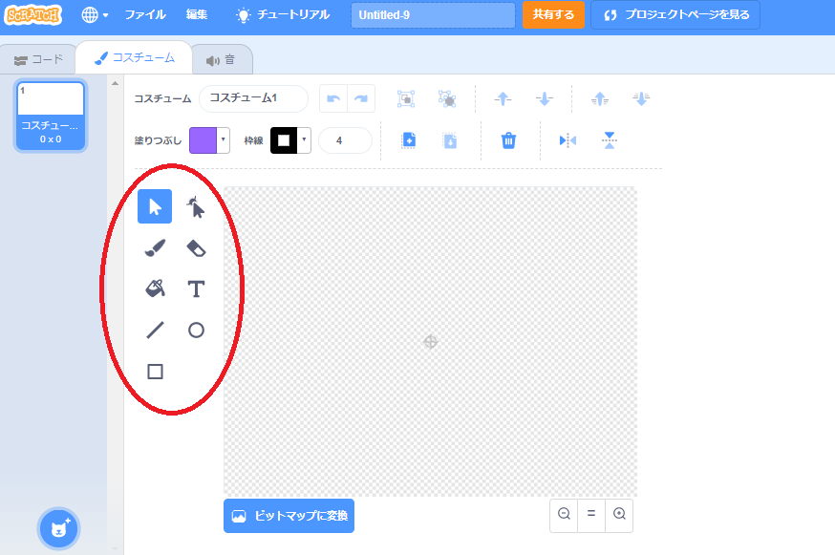
Task: Open the globe language menu
Action: click(x=95, y=15)
